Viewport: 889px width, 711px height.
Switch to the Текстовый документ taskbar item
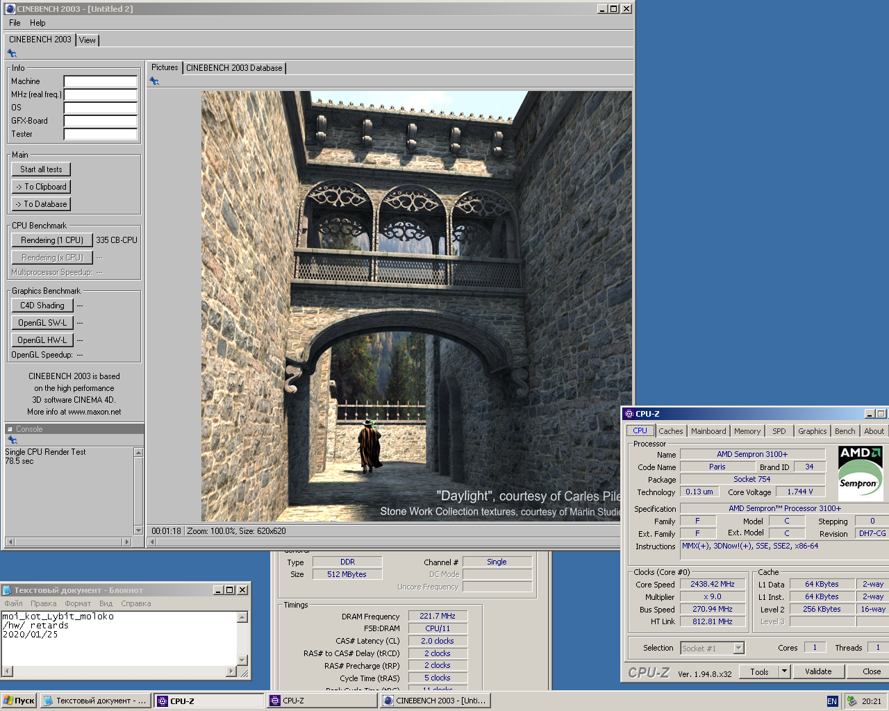(95, 701)
